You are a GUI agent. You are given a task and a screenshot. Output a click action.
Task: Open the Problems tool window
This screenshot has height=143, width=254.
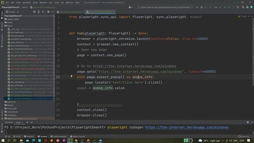pyautogui.click(x=29, y=137)
